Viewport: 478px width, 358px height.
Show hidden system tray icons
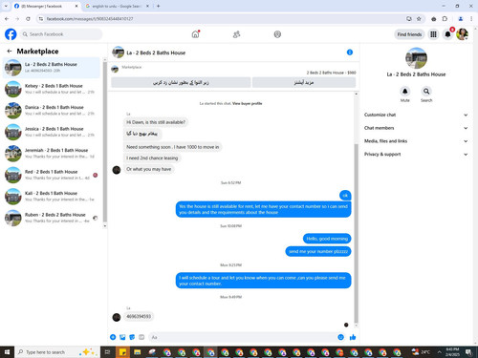point(439,352)
